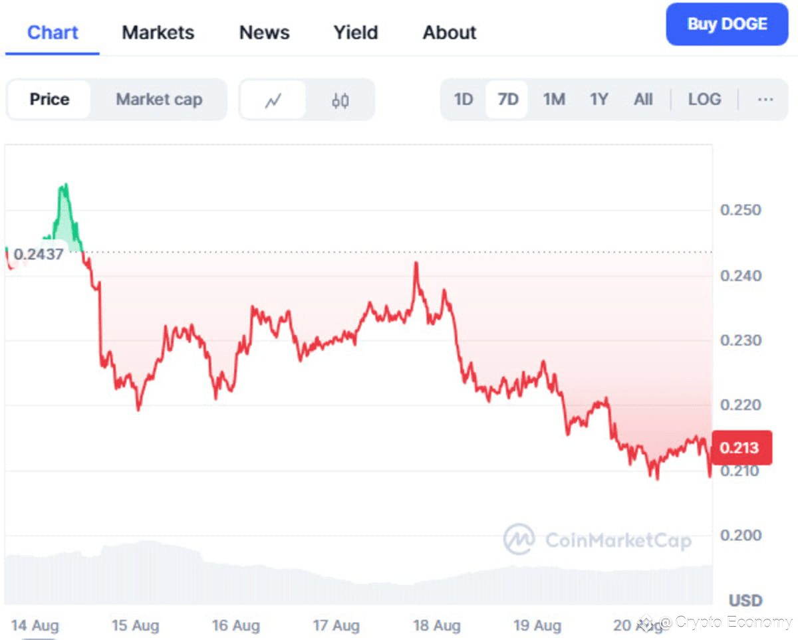Switch to candlestick chart icon
The width and height of the screenshot is (798, 640).
tap(340, 100)
